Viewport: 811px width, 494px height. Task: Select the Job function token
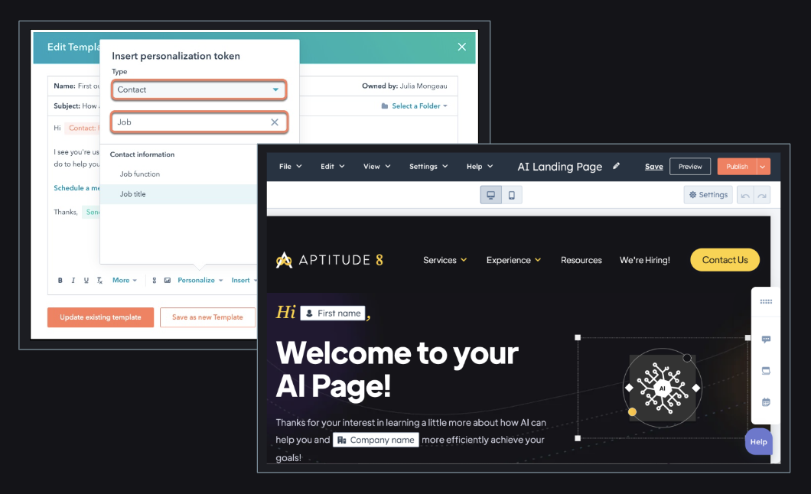point(140,174)
